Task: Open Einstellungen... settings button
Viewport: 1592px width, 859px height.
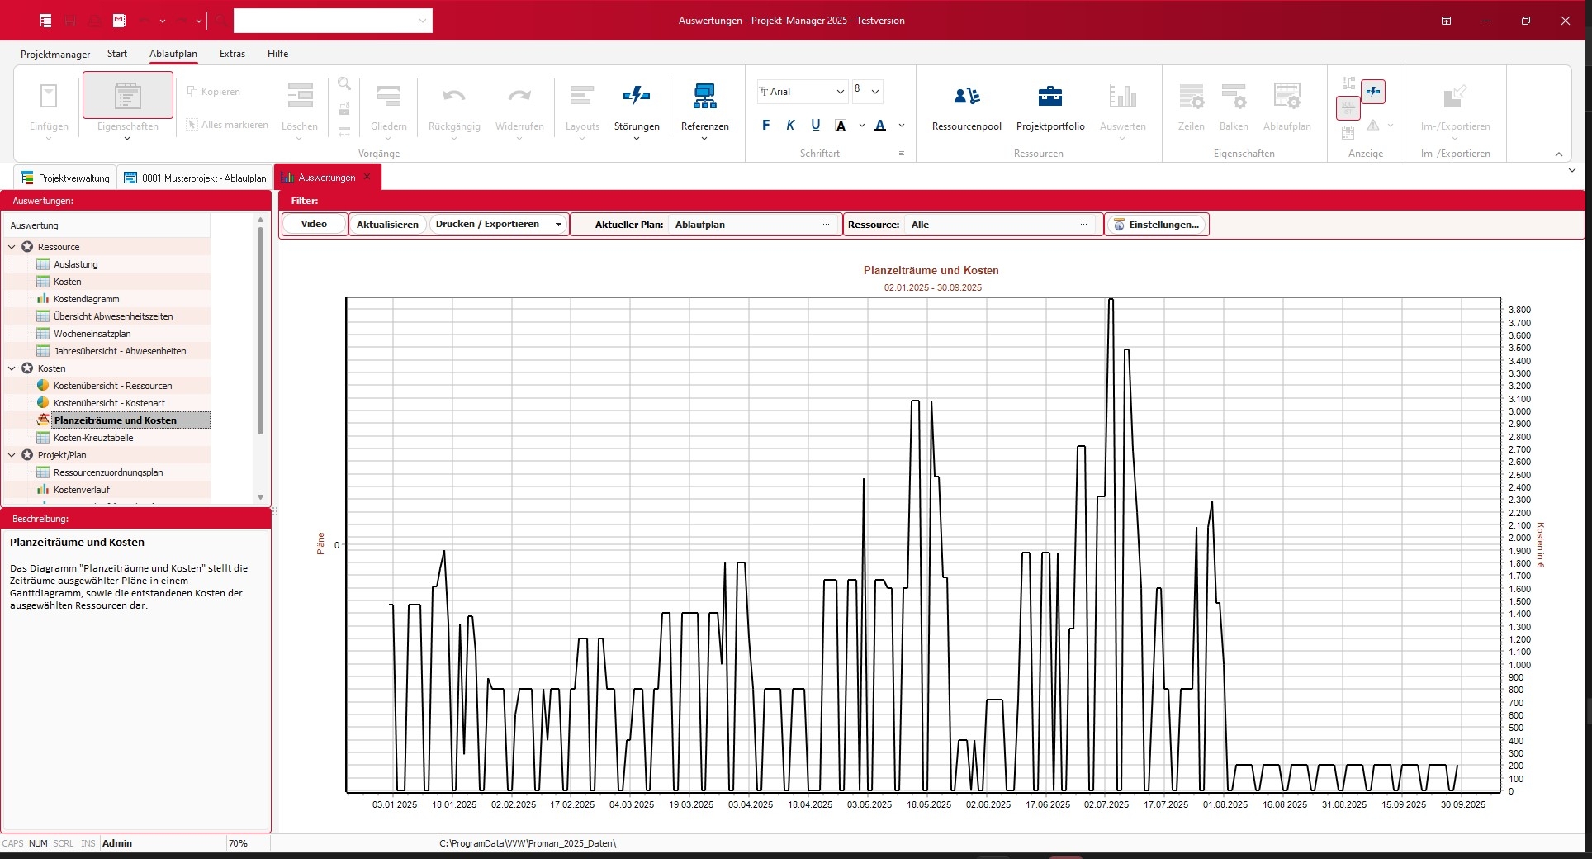Action: pos(1156,225)
